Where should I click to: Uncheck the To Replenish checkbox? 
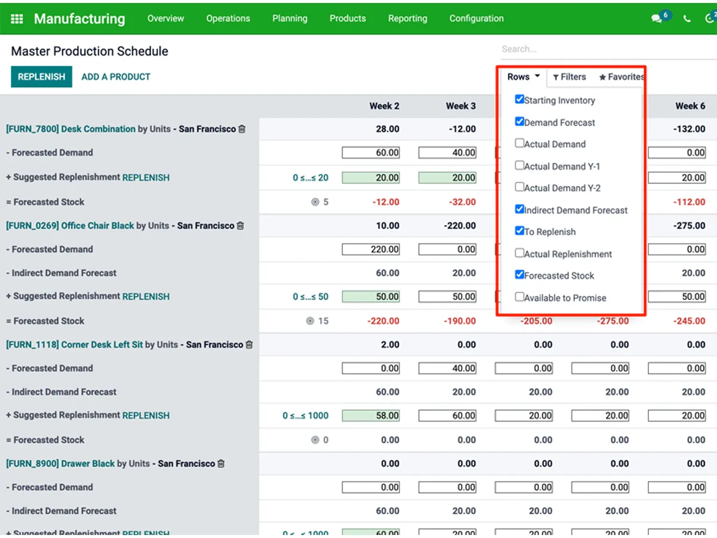click(519, 230)
